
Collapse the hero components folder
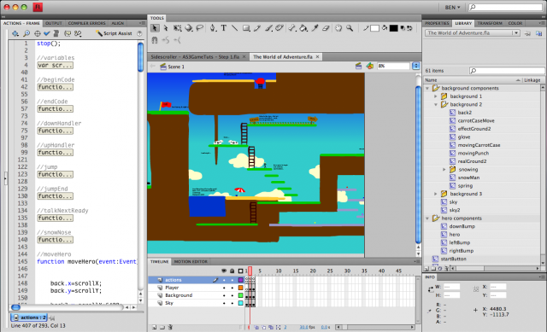point(427,218)
